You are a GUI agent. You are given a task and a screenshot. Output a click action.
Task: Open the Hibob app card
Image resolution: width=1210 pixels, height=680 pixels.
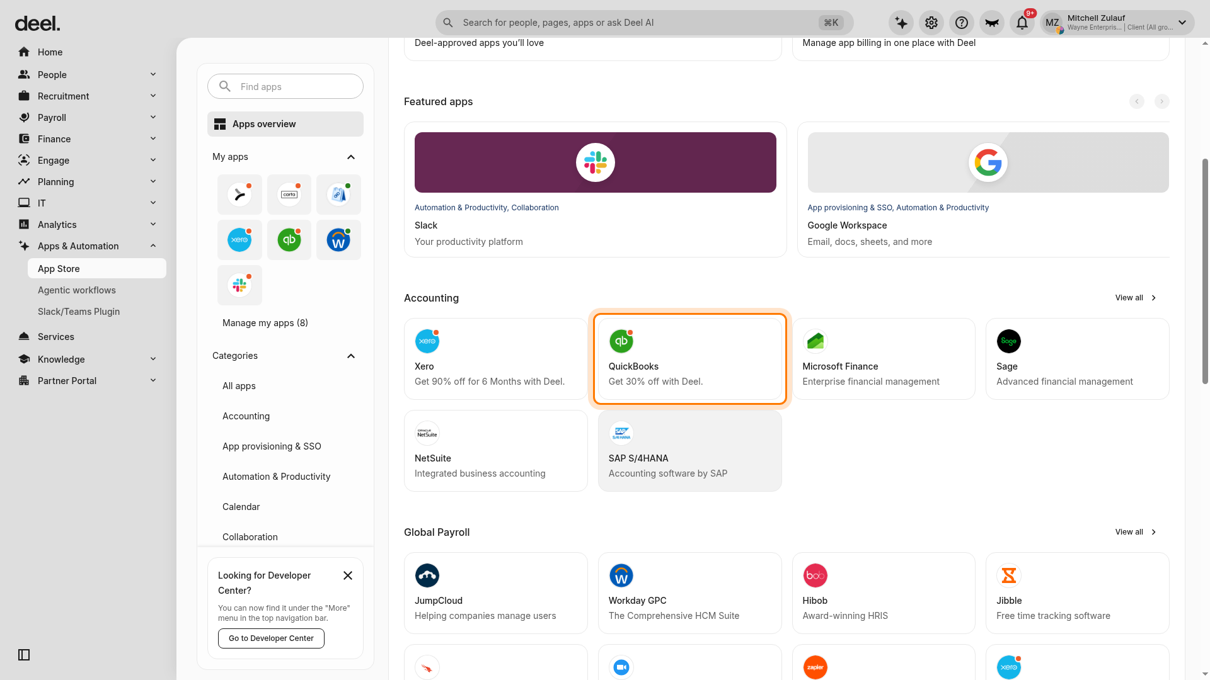click(x=884, y=593)
